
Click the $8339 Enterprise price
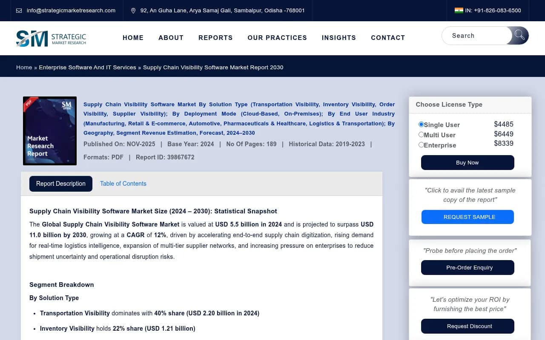point(504,144)
